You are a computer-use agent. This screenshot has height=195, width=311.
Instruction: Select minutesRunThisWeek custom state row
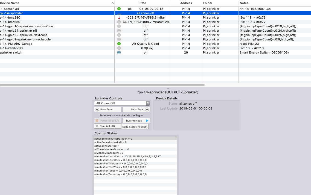tap(135, 167)
